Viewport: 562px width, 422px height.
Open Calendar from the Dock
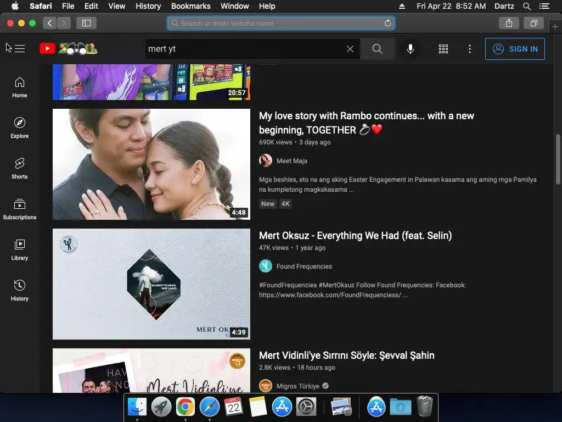pos(234,407)
